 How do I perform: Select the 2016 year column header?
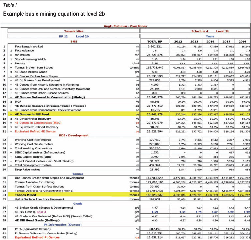coord(243,42)
